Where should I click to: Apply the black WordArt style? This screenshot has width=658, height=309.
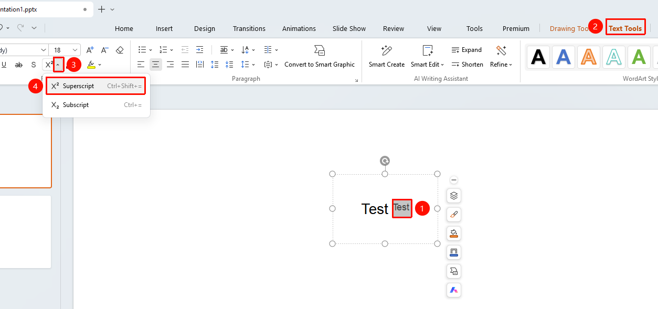click(538, 57)
